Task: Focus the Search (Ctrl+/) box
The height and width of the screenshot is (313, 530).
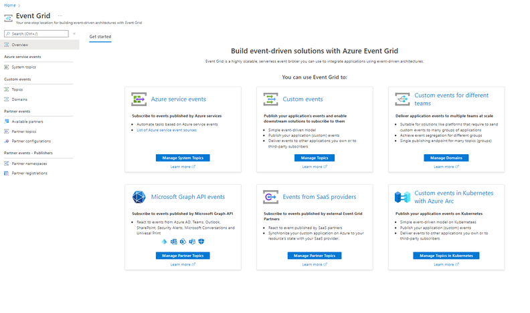Action: pyautogui.click(x=36, y=33)
